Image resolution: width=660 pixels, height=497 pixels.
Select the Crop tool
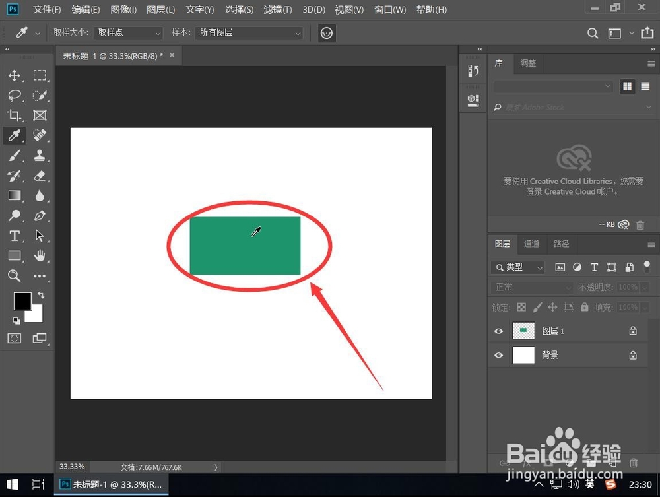click(x=15, y=116)
